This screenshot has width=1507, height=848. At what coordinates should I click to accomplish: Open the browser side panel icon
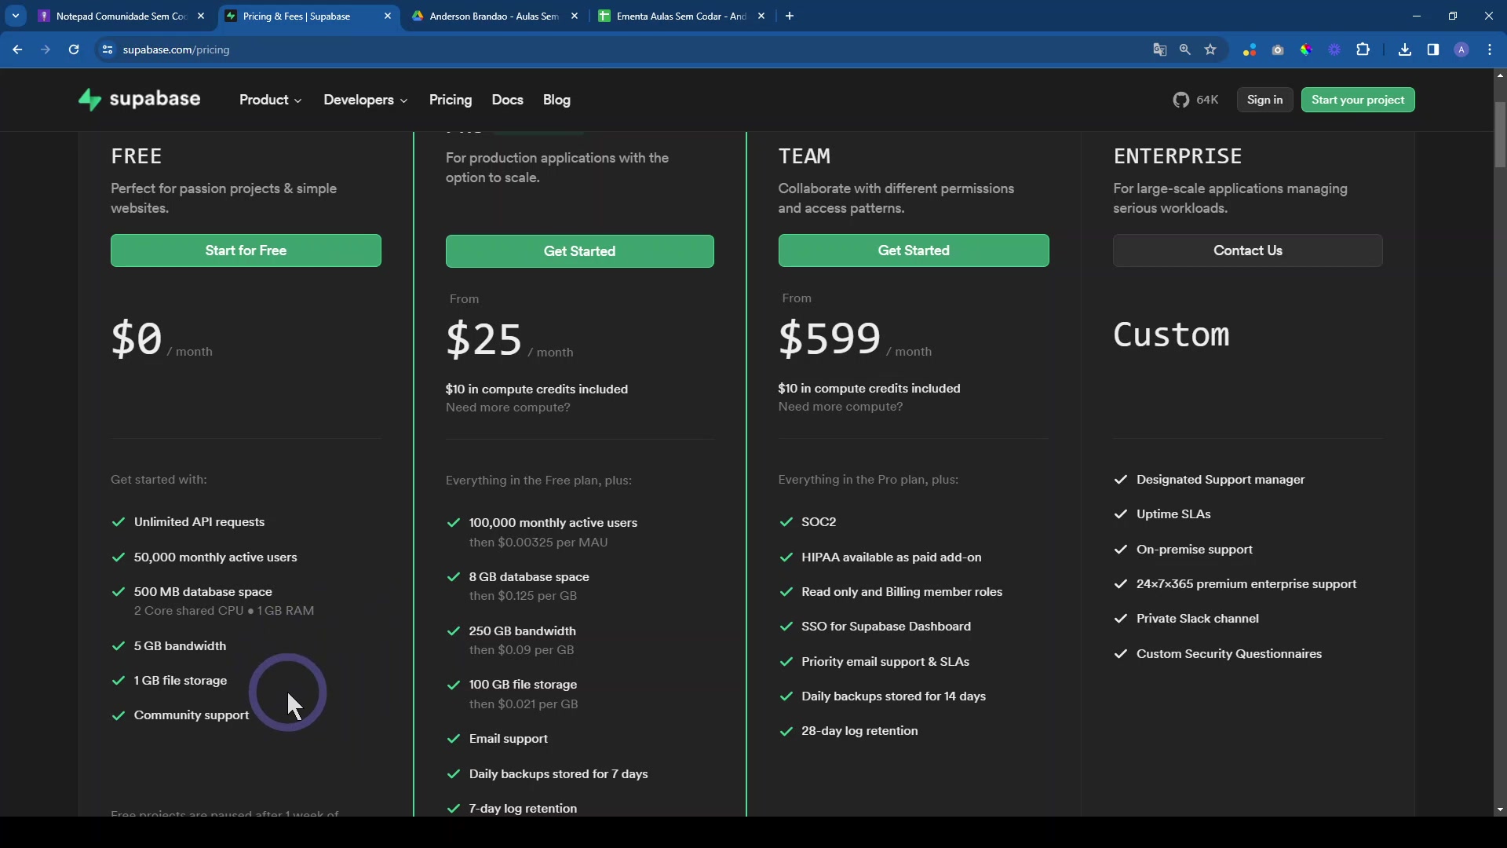[1433, 49]
